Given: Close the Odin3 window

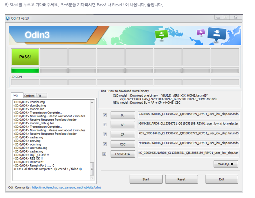Looking at the screenshot, I should (236, 17).
